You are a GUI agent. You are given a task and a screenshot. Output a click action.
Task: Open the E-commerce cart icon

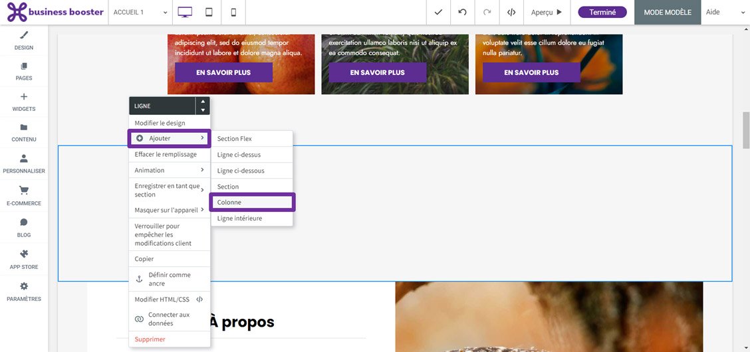pos(24,191)
